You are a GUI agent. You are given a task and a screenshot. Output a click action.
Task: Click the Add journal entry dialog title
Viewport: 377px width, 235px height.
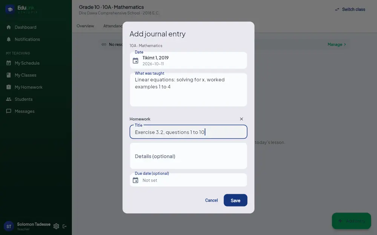point(158,34)
